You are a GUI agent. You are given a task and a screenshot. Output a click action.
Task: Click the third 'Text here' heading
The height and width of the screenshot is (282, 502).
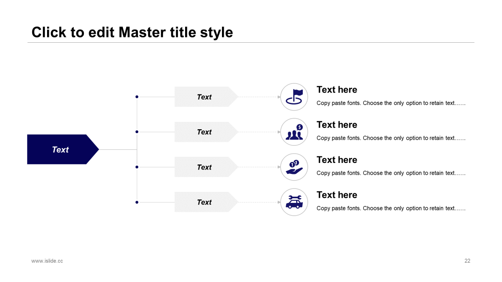point(337,160)
